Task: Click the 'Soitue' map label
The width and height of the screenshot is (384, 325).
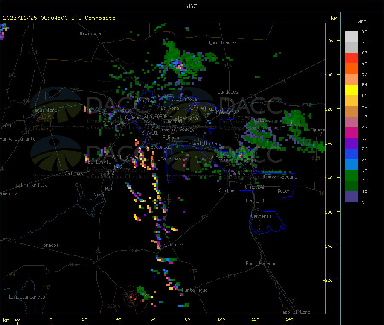Action: pos(227,190)
